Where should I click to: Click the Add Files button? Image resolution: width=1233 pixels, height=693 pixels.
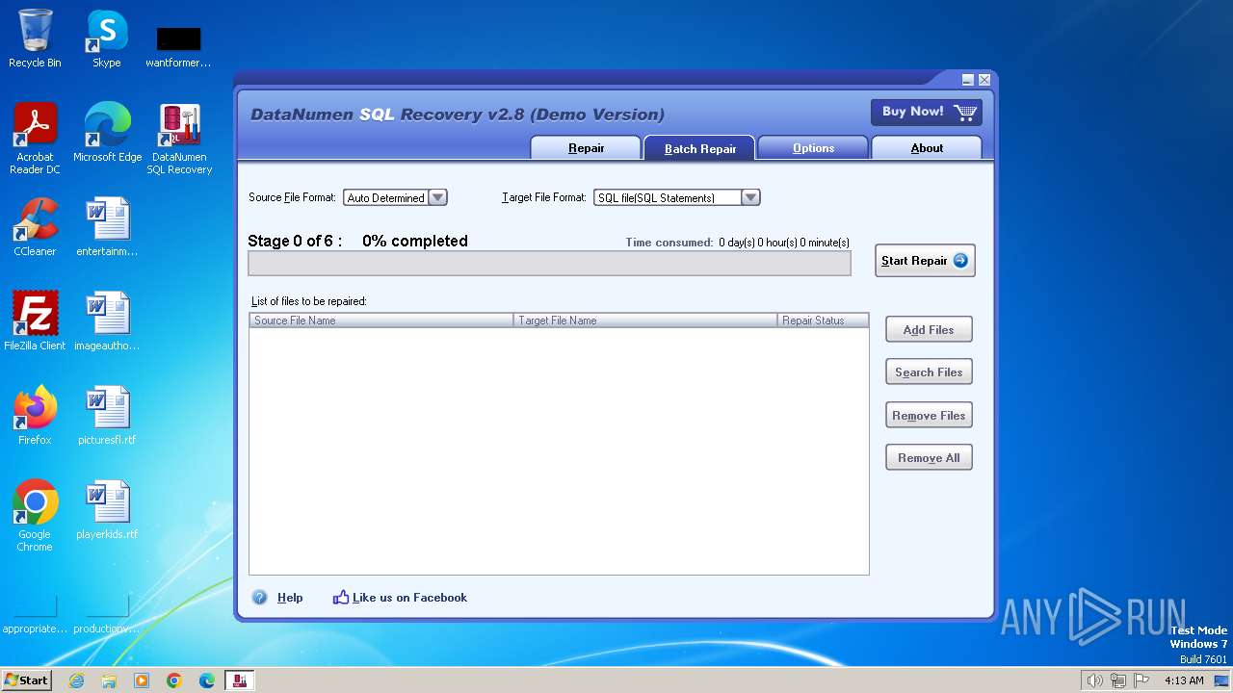(929, 329)
